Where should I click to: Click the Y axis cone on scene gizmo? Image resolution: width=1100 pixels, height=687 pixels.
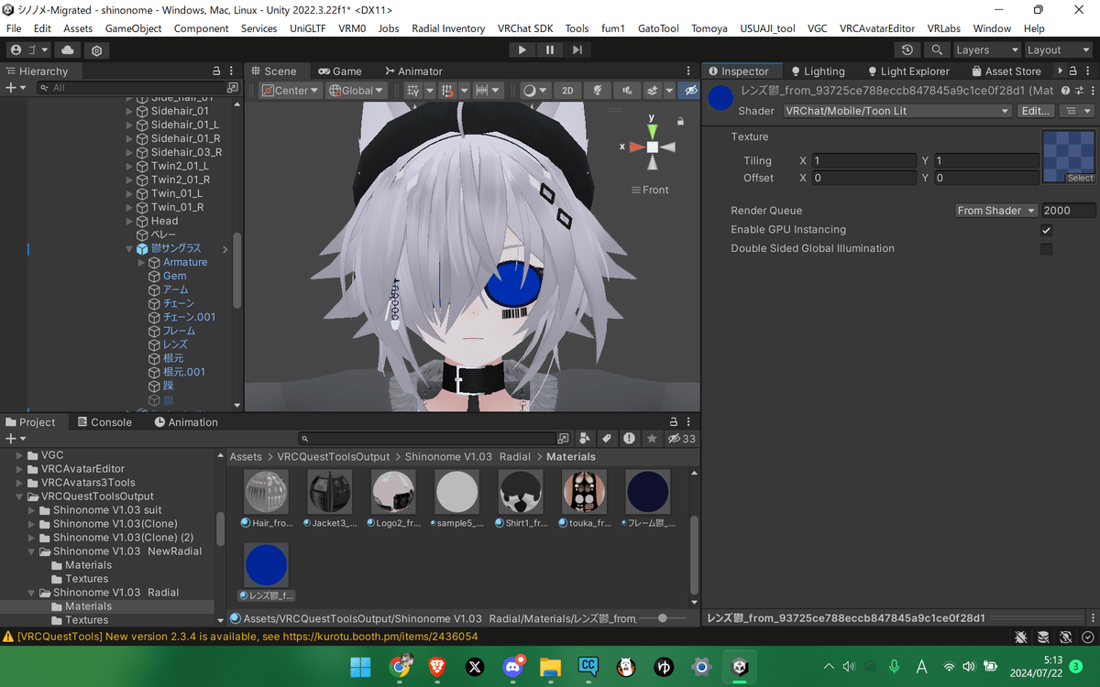pyautogui.click(x=652, y=131)
